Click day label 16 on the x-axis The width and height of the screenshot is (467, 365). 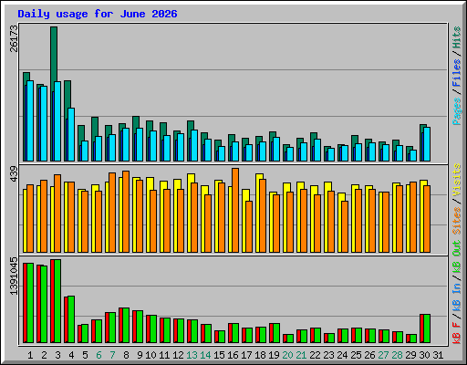point(233,355)
